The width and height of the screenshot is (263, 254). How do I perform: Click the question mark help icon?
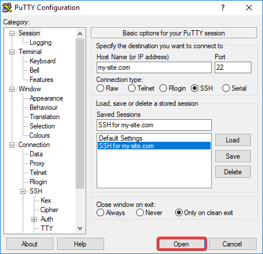pos(223,8)
